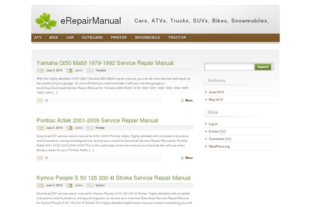Click the June 5, 2015 date on Yamaha post
Screen dimensions: 311x207
click(54, 70)
